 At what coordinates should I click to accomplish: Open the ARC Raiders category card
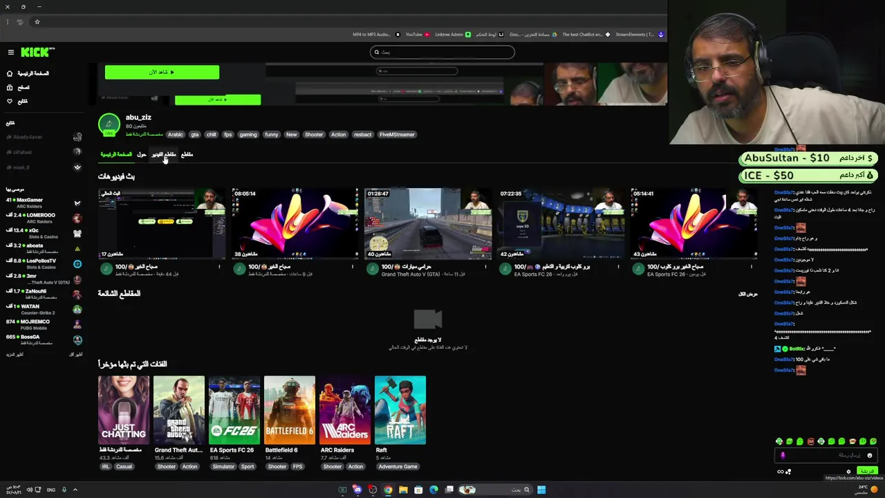click(345, 410)
